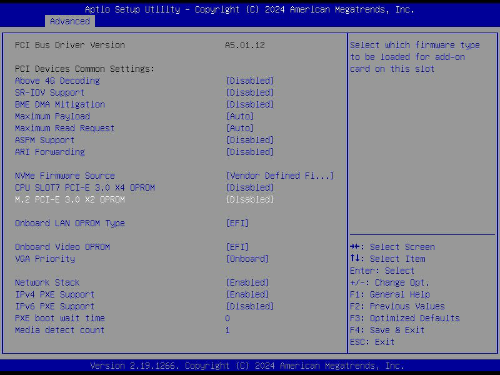The height and width of the screenshot is (375, 500).
Task: Toggle Network Stack enabled value
Action: 247,282
